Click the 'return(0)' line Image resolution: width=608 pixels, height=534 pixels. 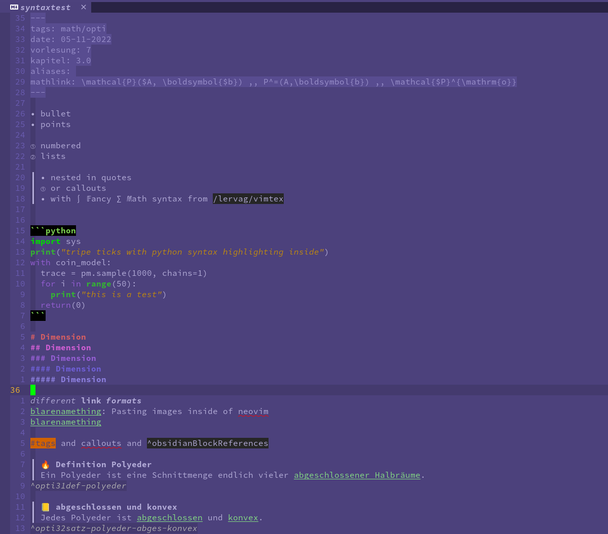63,305
